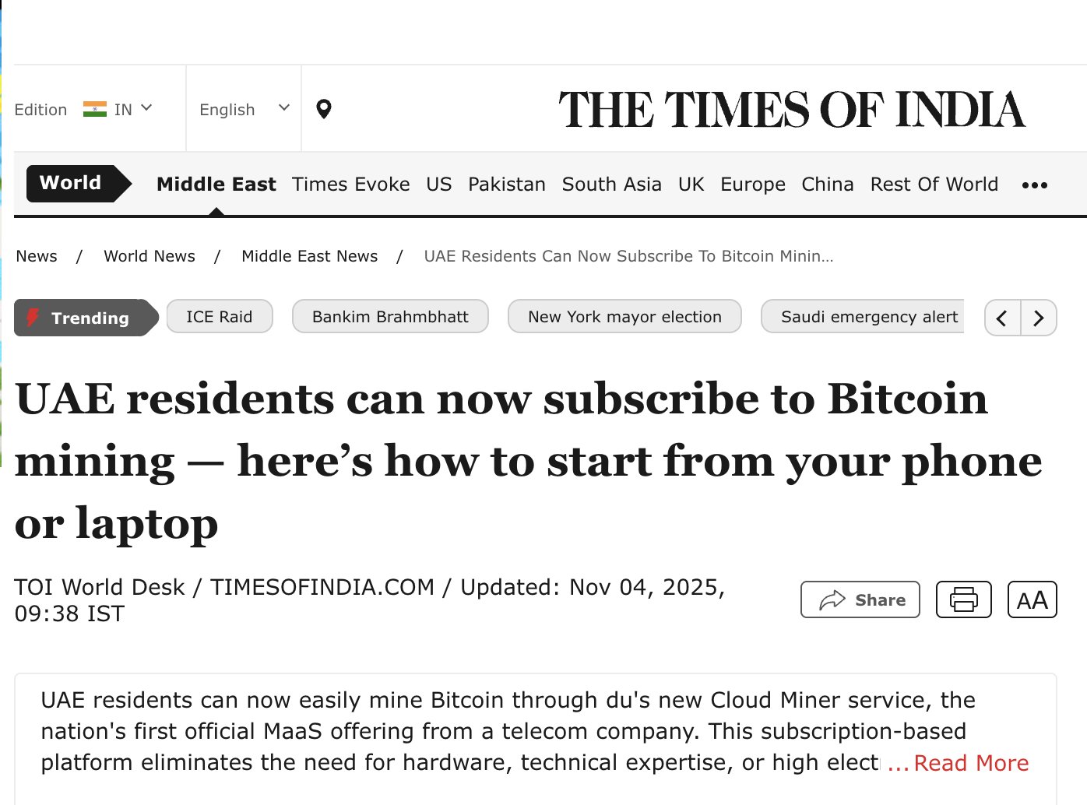The height and width of the screenshot is (805, 1087).
Task: Expand the Edition IN dropdown
Action: pyautogui.click(x=146, y=108)
